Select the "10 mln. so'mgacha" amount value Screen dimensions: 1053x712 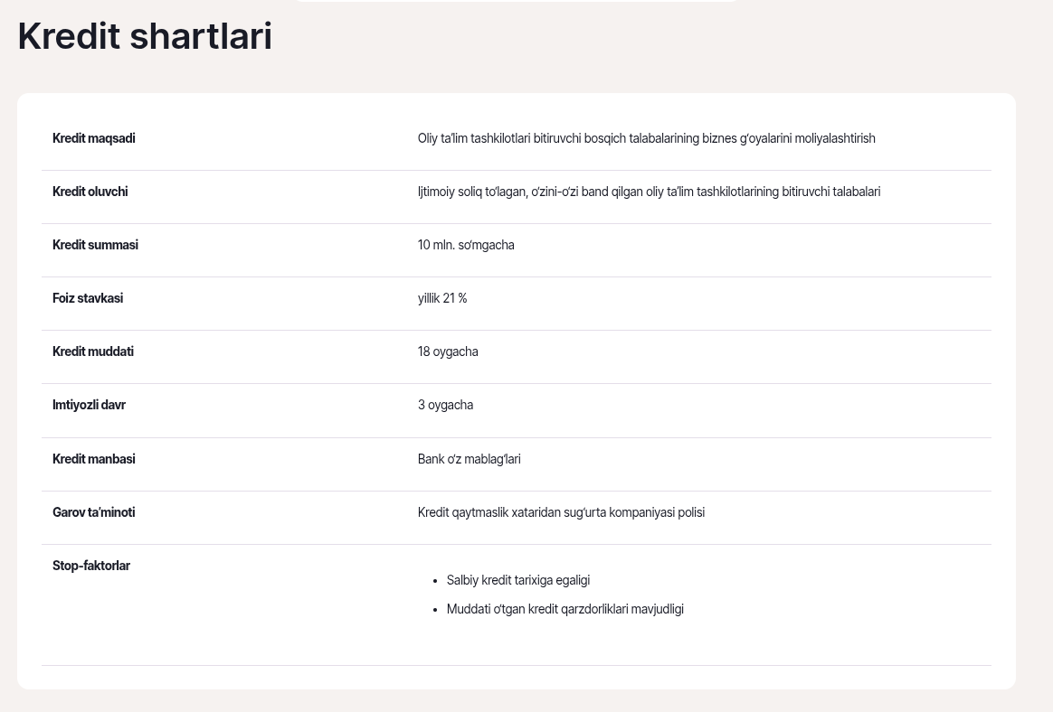(466, 245)
